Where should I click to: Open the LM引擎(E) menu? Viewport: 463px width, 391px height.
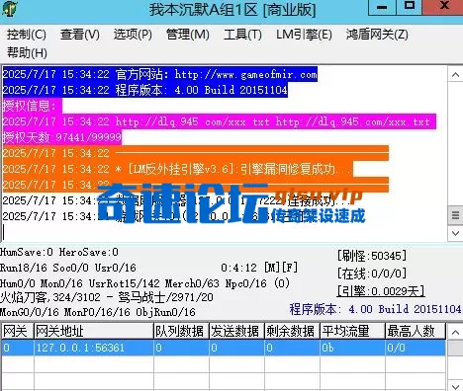point(304,35)
